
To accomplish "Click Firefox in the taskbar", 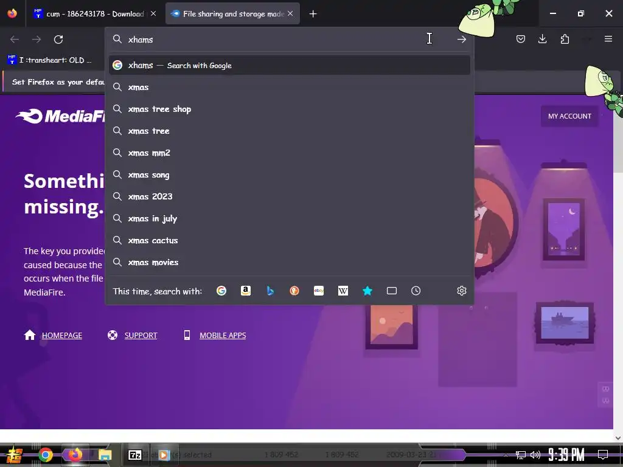I will pos(75,455).
